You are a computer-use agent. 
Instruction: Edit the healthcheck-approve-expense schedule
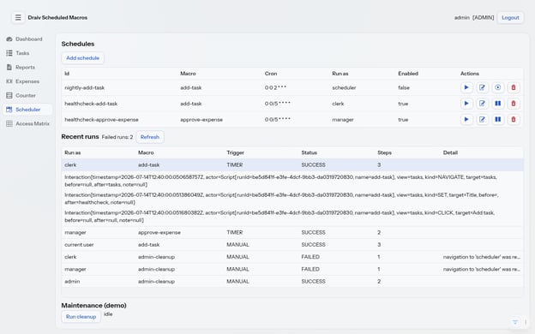click(482, 120)
